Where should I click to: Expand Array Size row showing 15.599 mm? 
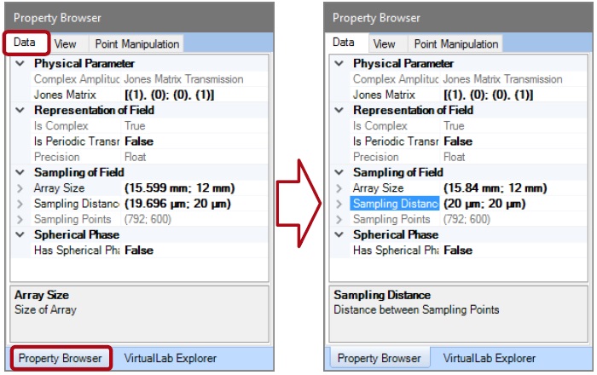pyautogui.click(x=20, y=187)
